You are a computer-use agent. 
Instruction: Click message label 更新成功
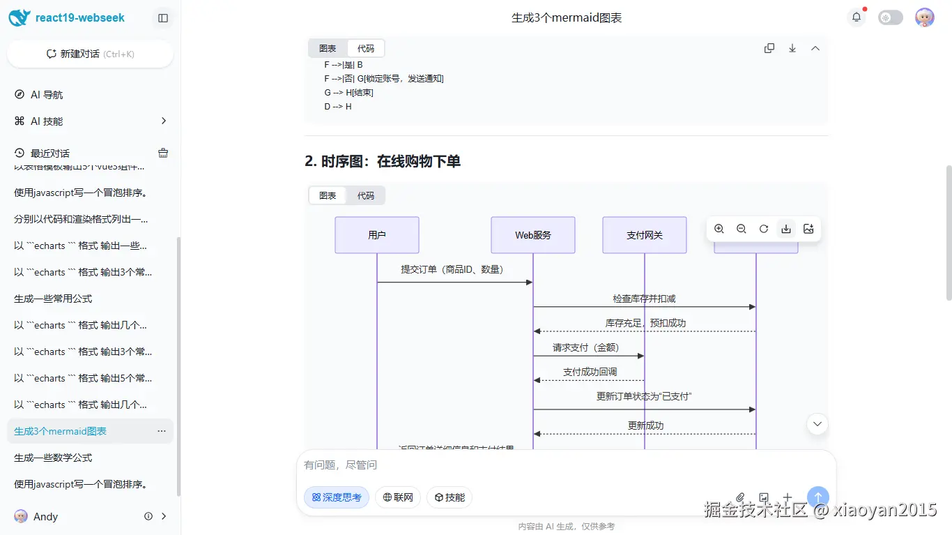(x=645, y=425)
